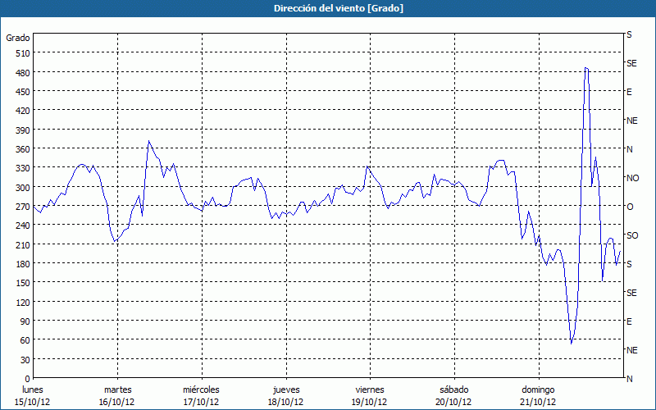Click the 270 degree axis label
This screenshot has height=410, width=656.
point(21,207)
